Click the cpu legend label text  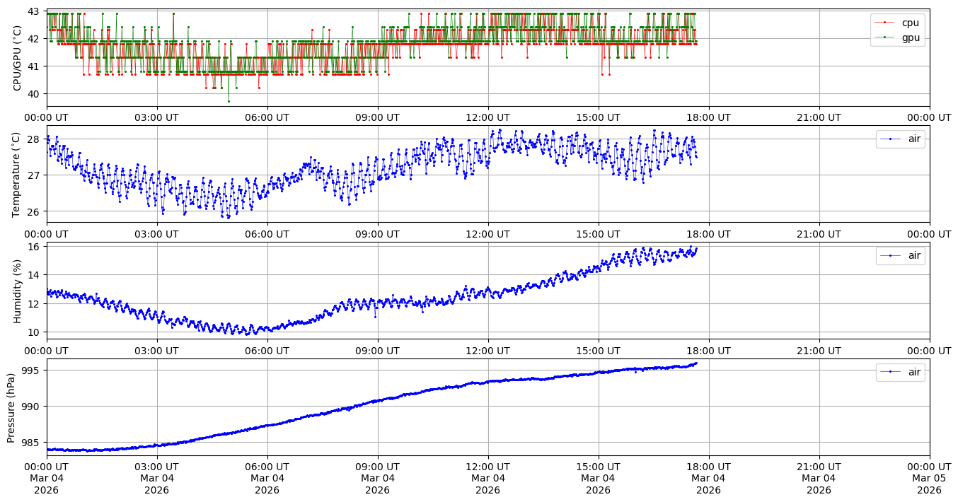[910, 23]
